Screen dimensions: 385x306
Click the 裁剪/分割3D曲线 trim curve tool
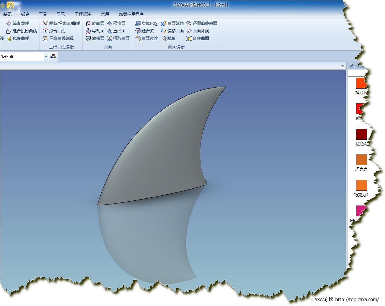[61, 24]
